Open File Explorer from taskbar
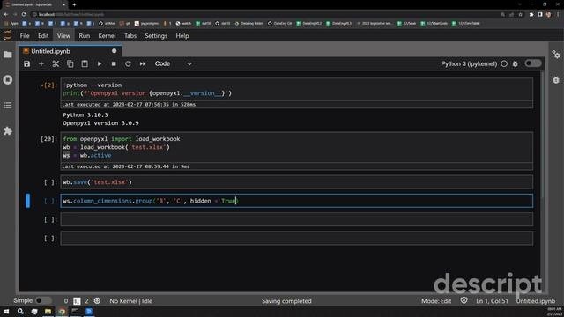The height and width of the screenshot is (317, 564). [x=48, y=311]
